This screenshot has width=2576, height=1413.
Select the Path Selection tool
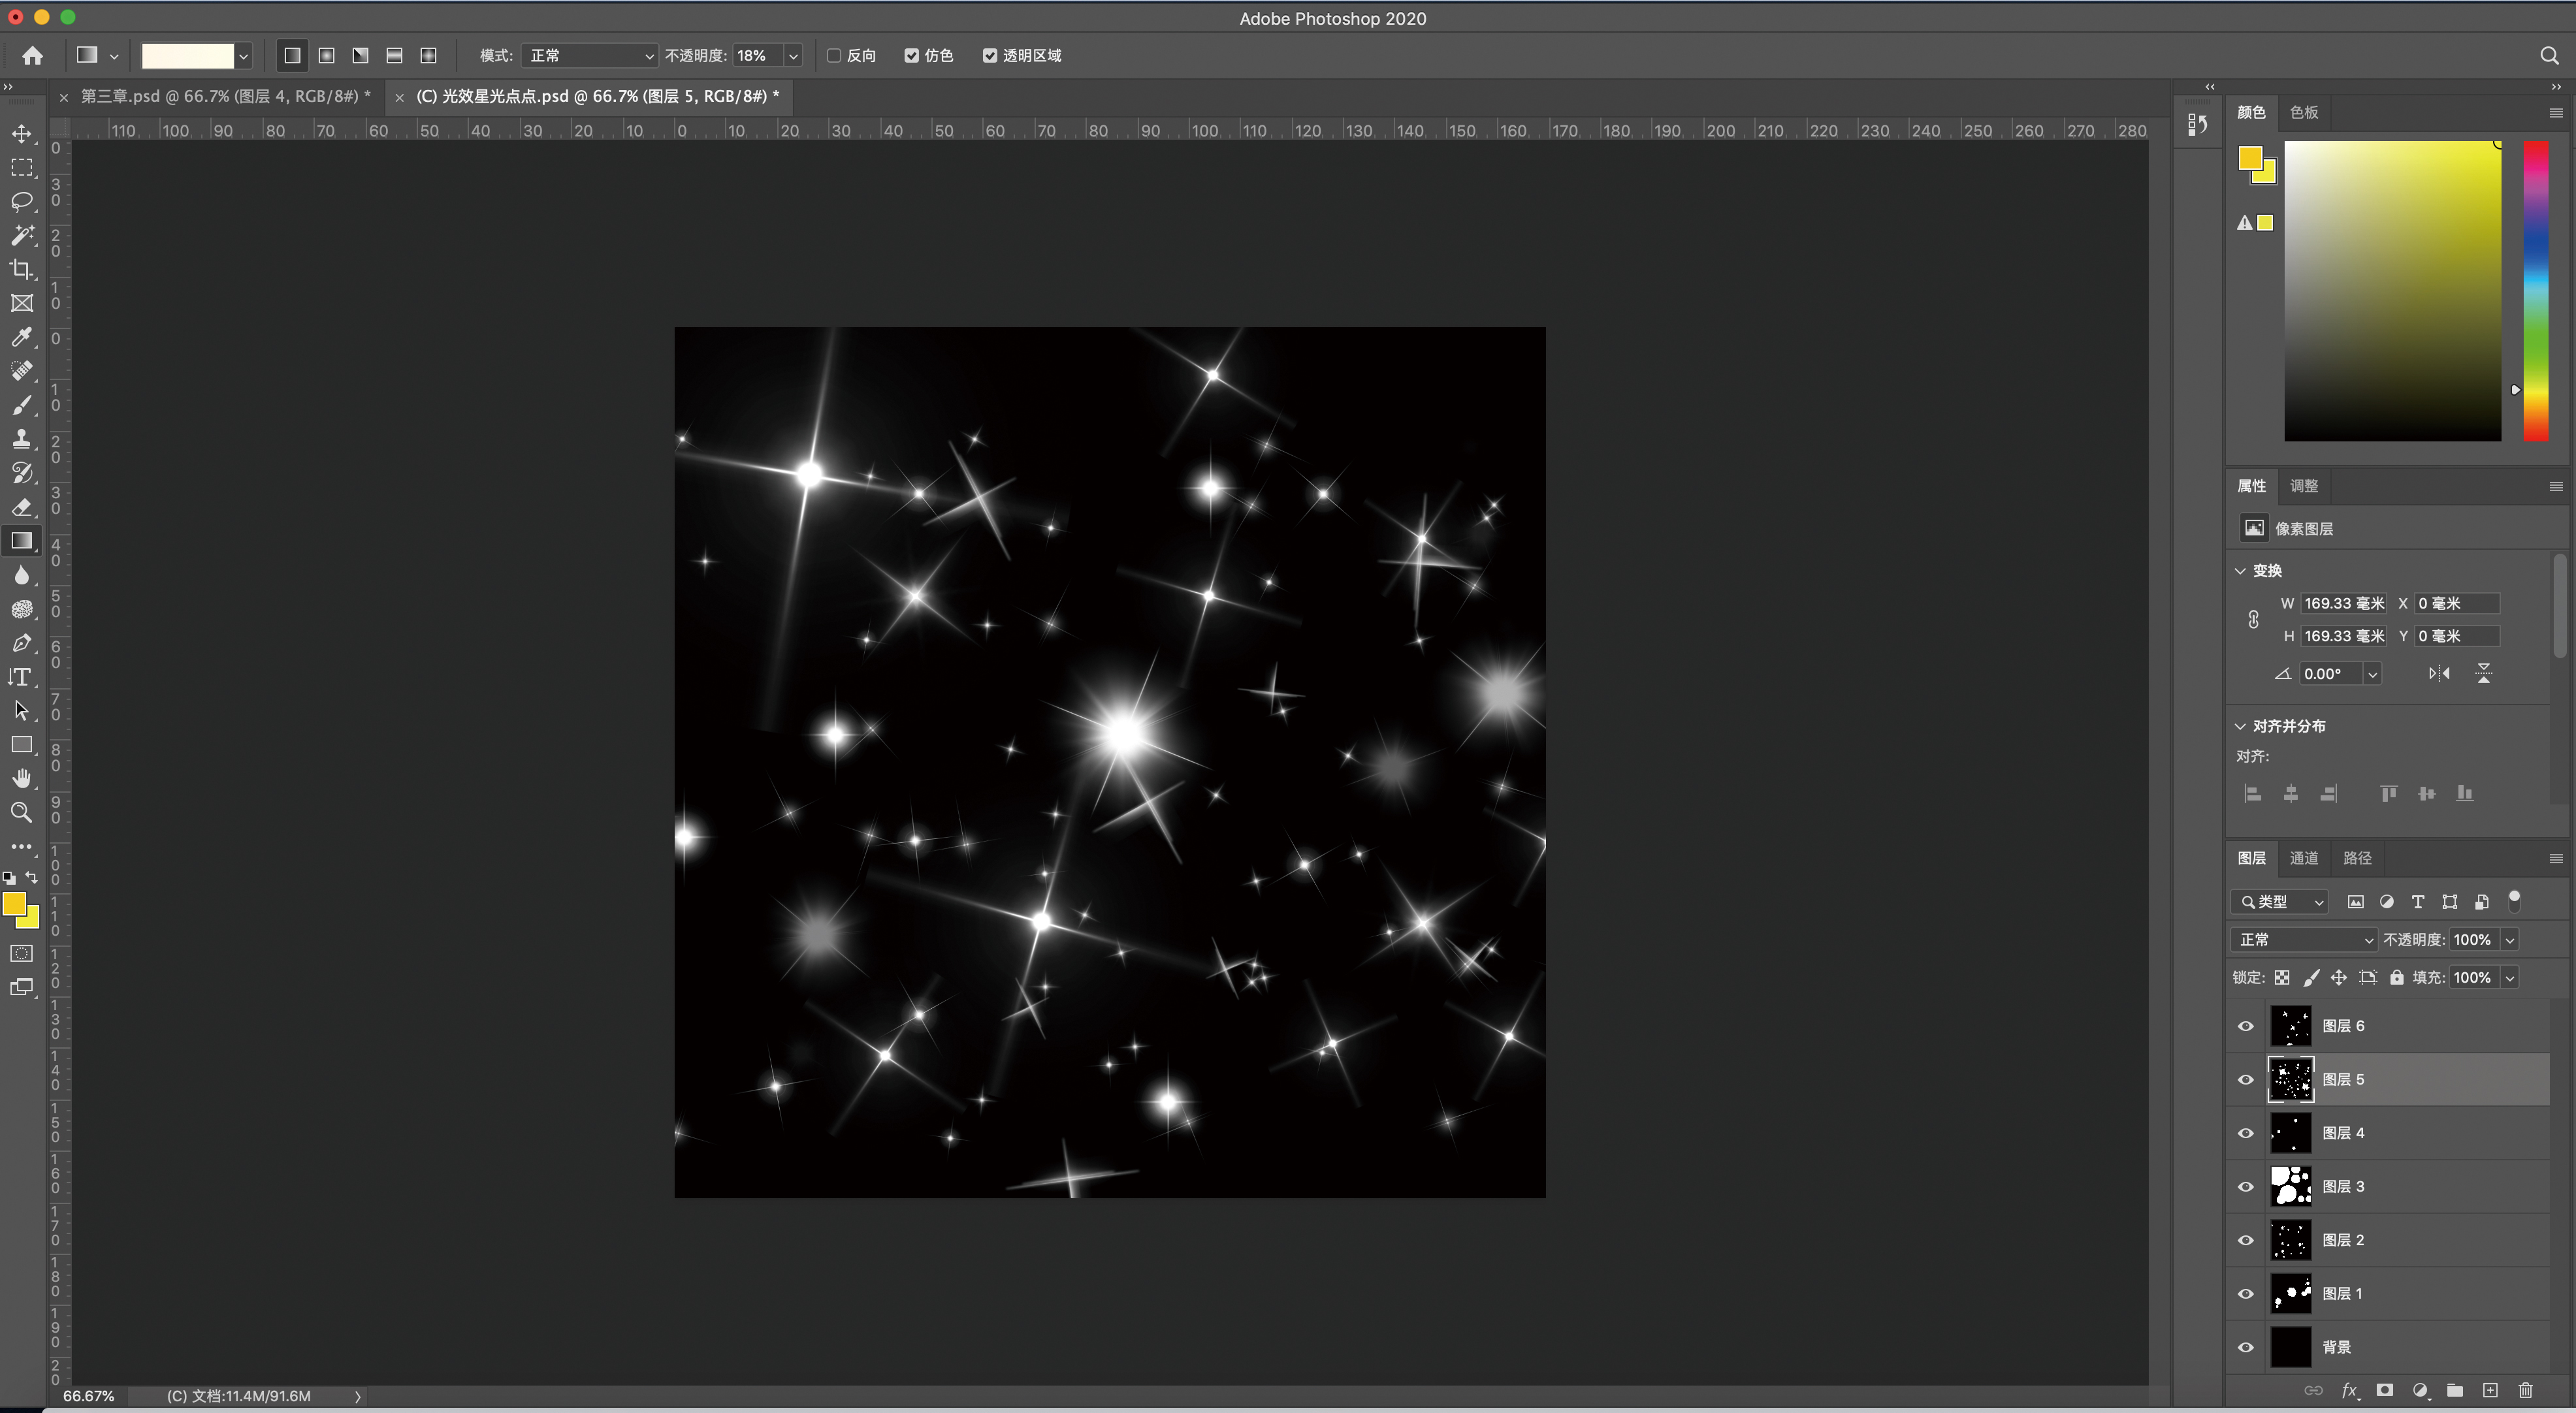tap(21, 711)
